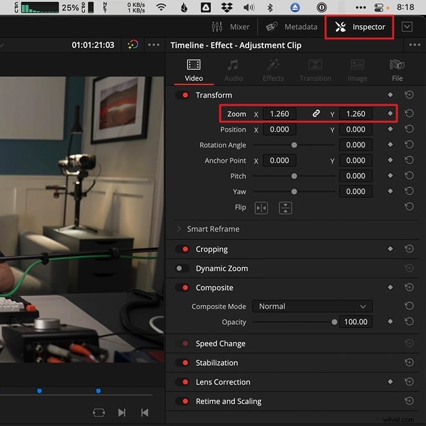
Task: Select the Audio tab
Action: [233, 70]
